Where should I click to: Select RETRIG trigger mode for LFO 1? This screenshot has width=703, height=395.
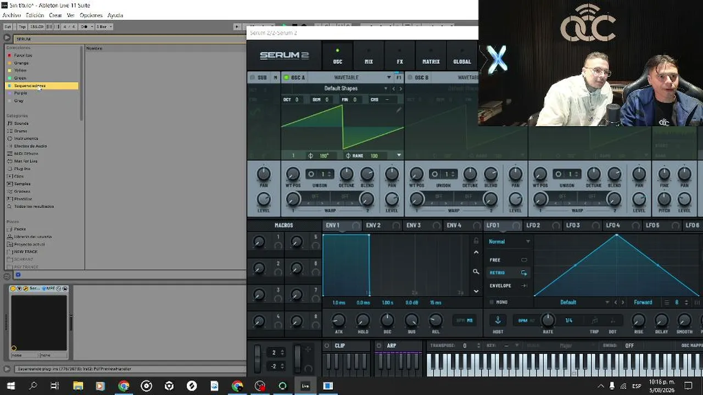508,273
